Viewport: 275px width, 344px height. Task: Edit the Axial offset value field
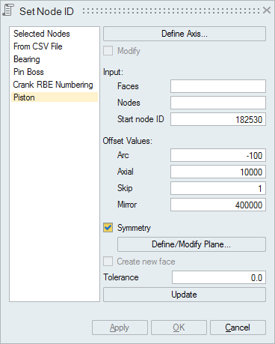(x=218, y=172)
